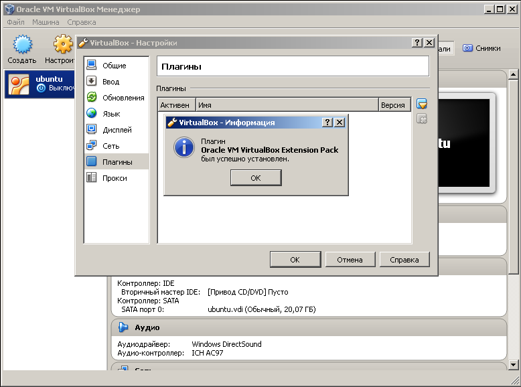Click the wrench icon in Настройки title
The image size is (521, 387).
pos(83,43)
